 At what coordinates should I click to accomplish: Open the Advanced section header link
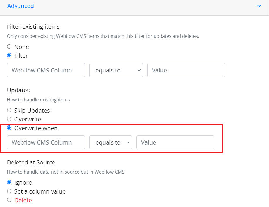(20, 6)
